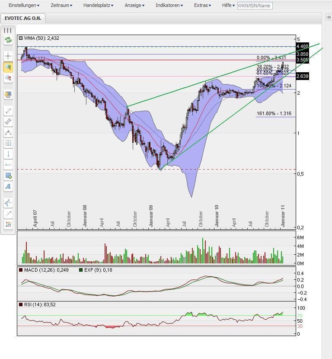Activate the zoom in magnifier tool
This screenshot has width=332, height=359.
pos(8,67)
